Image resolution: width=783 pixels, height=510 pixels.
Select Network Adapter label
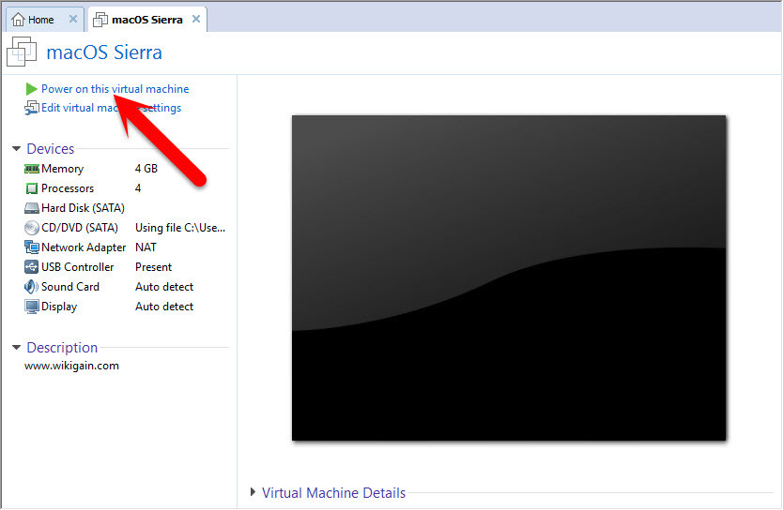click(84, 247)
